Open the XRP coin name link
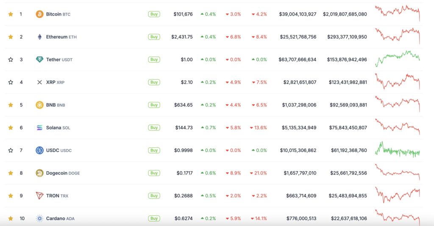Viewport: 434px width, 226px height. [x=55, y=82]
